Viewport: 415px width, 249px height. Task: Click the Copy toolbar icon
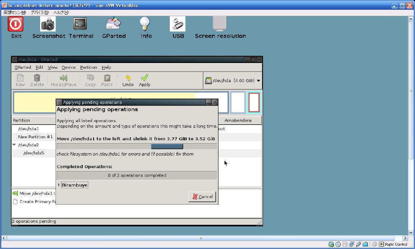click(x=90, y=80)
